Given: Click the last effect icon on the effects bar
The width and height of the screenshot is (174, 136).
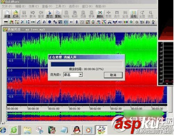Looking at the screenshot, I should click(153, 22).
